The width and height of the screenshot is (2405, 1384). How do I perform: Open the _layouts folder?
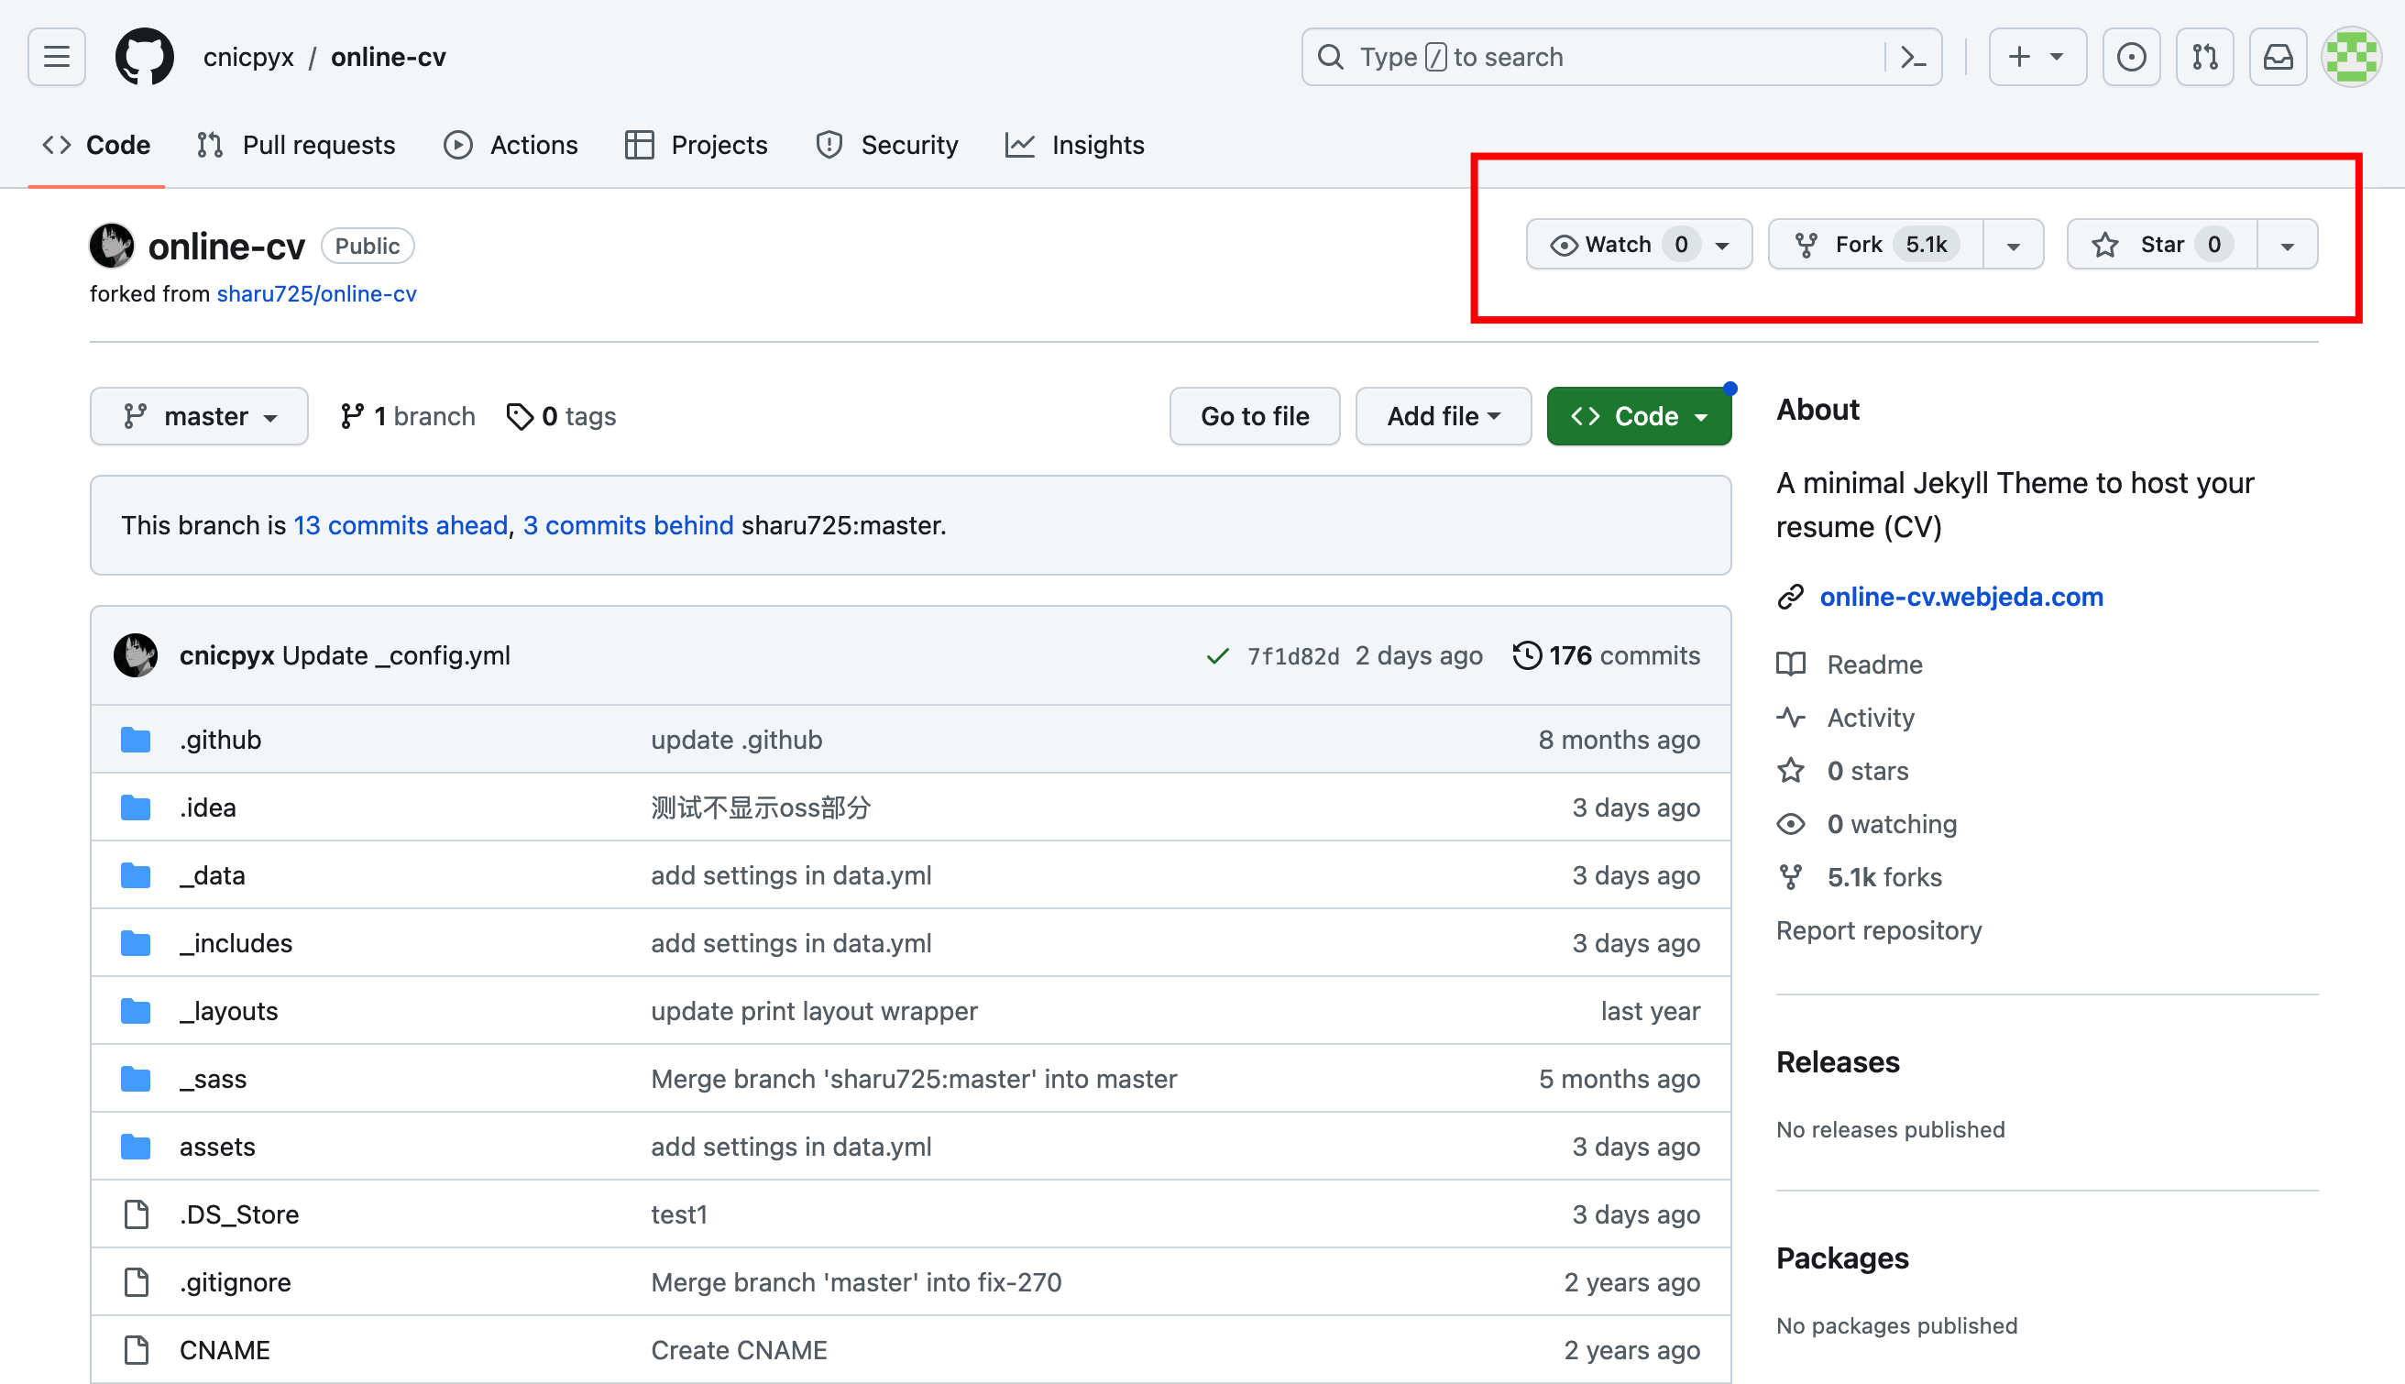point(229,1010)
